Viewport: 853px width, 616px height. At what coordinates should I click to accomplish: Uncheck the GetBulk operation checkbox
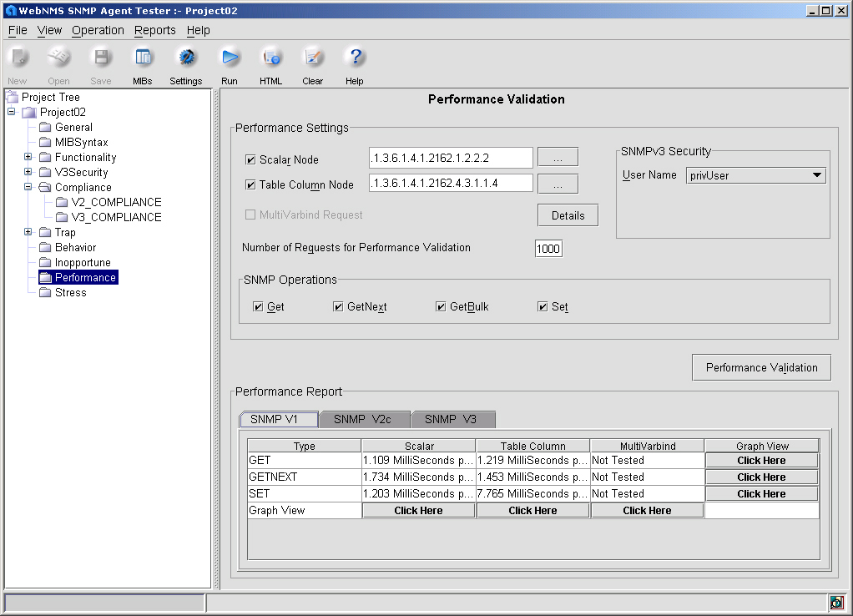441,307
